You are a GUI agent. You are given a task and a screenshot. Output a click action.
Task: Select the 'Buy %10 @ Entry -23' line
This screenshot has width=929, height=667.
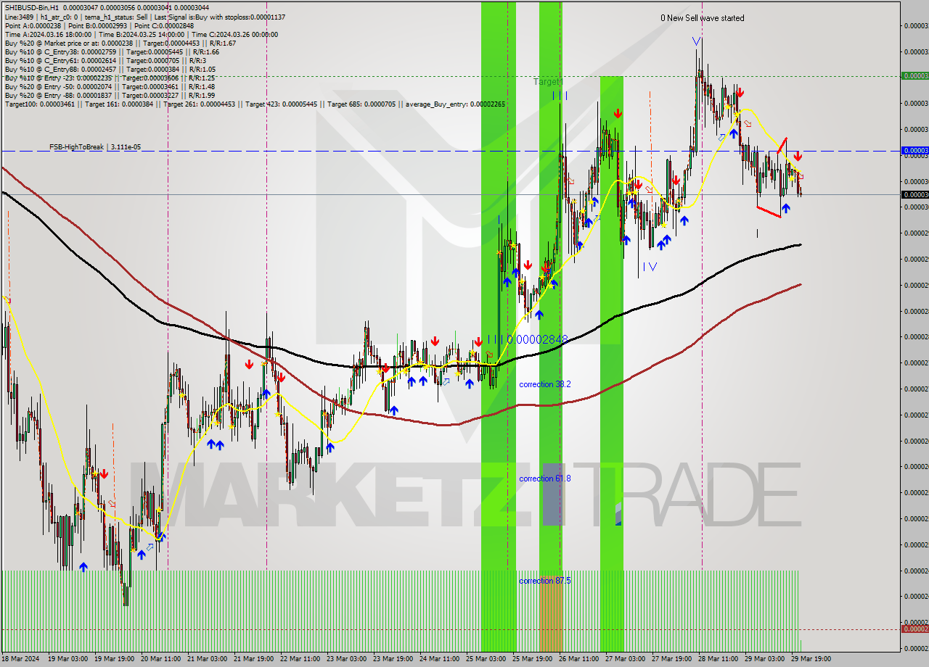point(110,78)
